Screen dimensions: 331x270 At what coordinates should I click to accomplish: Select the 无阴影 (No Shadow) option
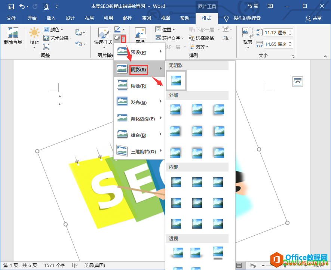tap(176, 81)
